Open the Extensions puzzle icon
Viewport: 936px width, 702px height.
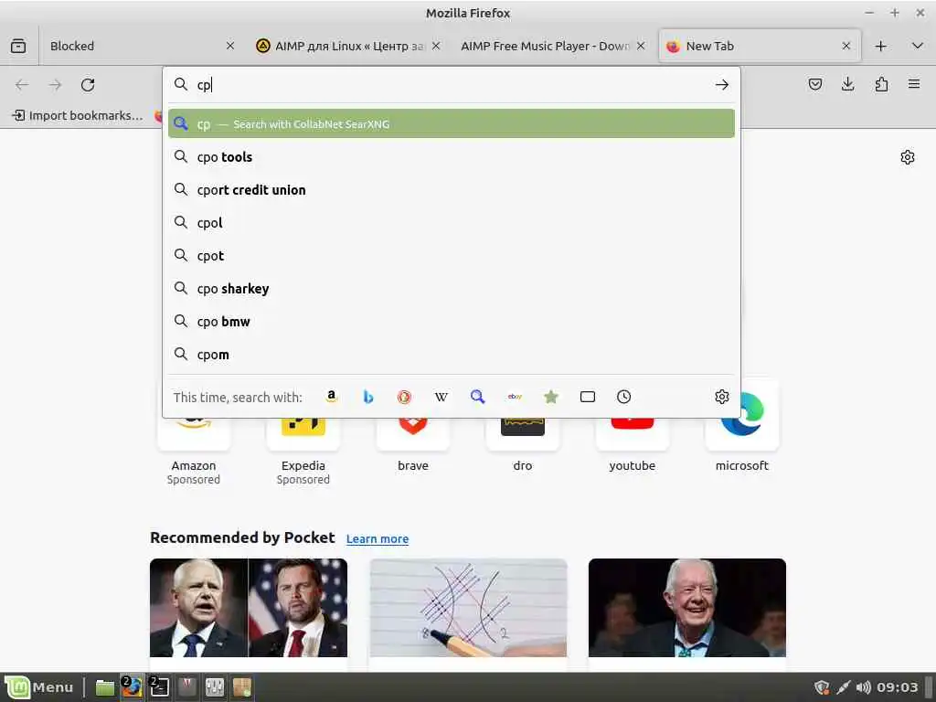(881, 84)
